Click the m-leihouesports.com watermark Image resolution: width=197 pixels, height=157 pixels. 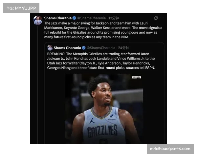pos(170,149)
